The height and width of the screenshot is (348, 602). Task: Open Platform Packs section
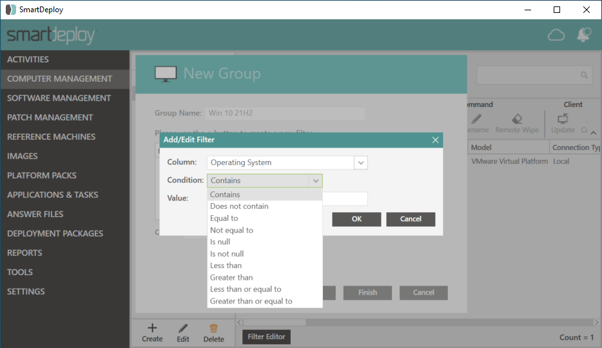pyautogui.click(x=65, y=176)
